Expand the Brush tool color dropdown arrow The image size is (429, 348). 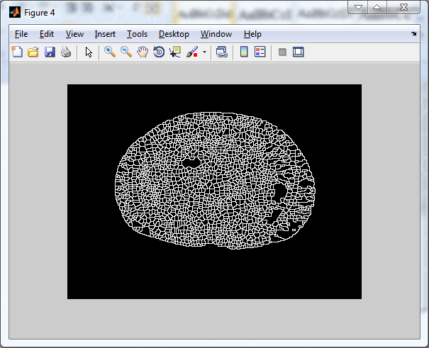click(205, 52)
